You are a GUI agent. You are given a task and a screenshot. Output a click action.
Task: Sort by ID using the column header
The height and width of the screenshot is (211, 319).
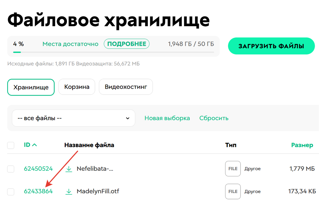30,145
